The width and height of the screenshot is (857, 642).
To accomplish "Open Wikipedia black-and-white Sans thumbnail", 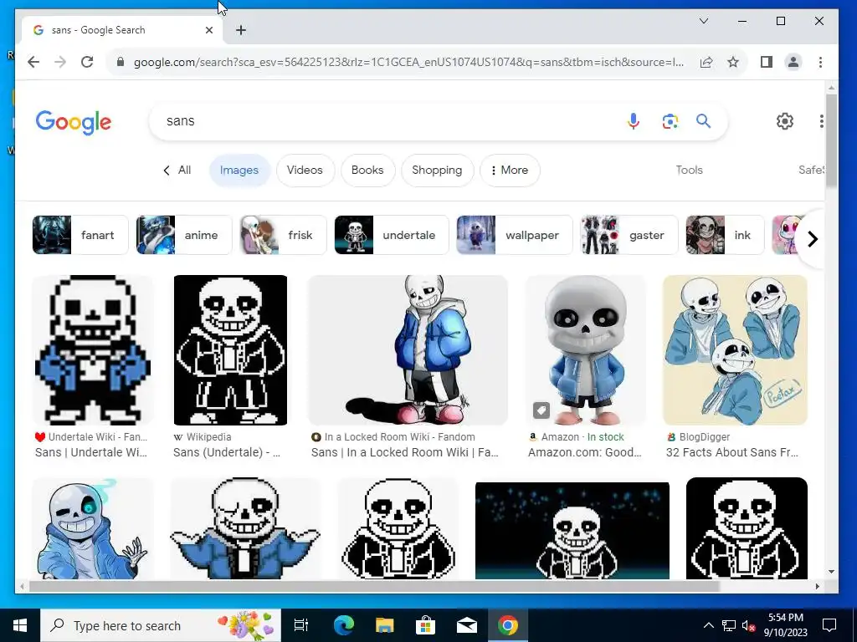I will (x=230, y=350).
